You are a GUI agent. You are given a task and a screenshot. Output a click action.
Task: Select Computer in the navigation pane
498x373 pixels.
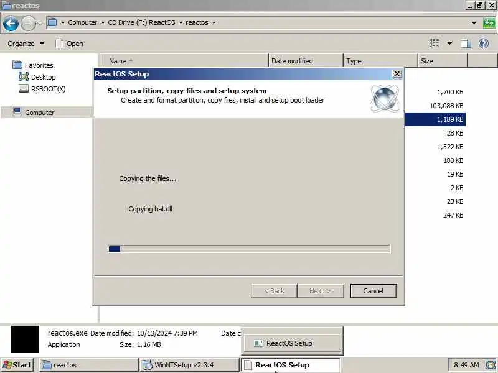pos(40,113)
